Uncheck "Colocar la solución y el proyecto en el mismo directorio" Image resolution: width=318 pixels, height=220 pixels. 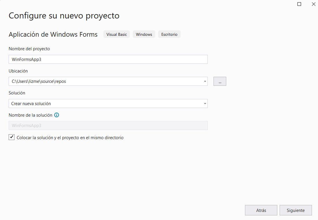(12, 137)
